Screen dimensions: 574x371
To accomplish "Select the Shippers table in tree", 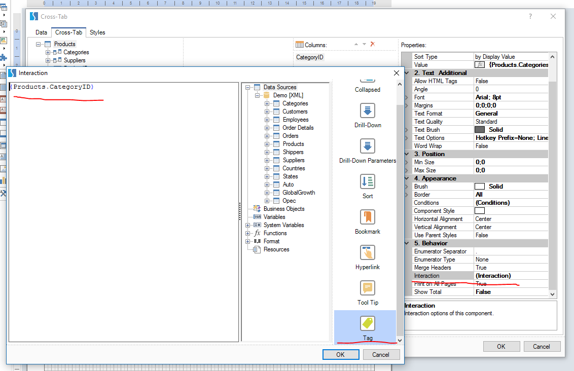I will (293, 152).
